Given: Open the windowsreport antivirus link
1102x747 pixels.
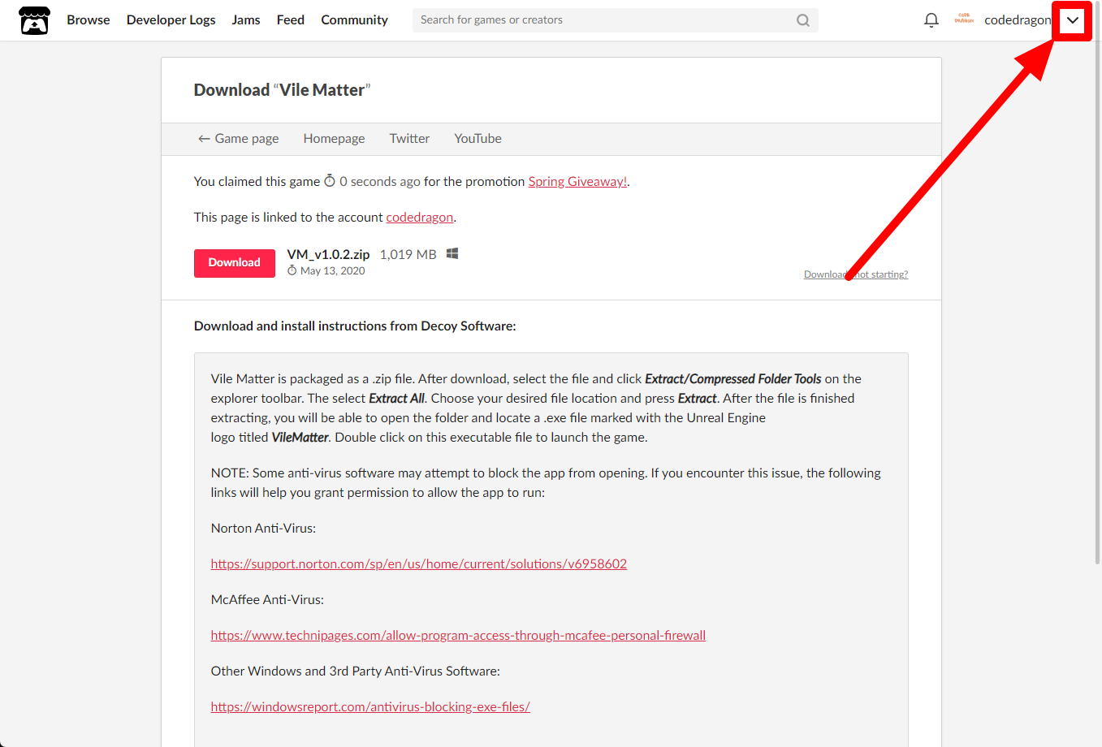Looking at the screenshot, I should (370, 707).
